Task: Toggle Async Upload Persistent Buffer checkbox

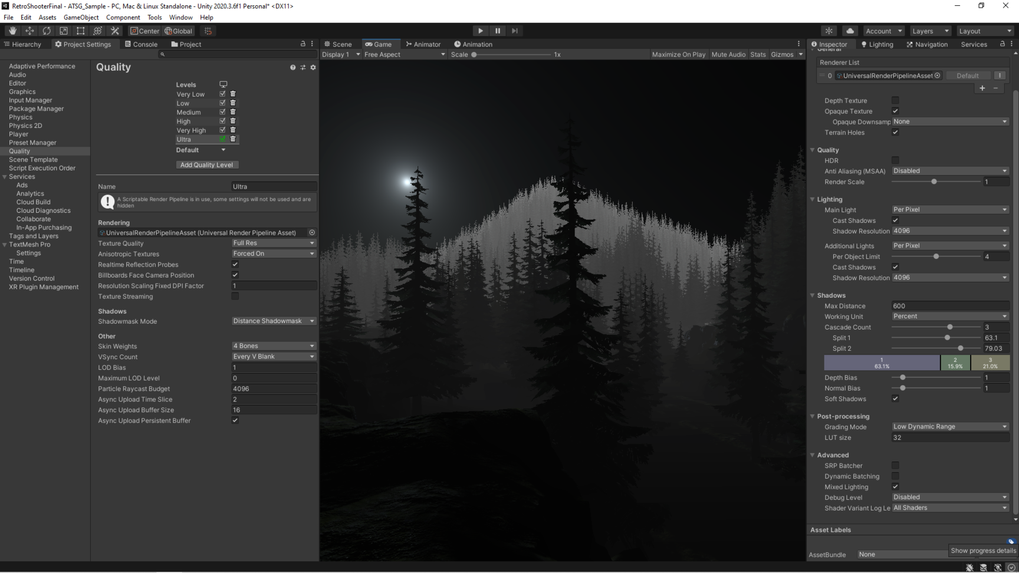Action: (x=235, y=420)
